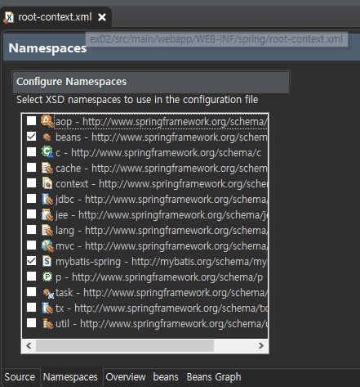Enable the aop namespace checkbox

31,120
